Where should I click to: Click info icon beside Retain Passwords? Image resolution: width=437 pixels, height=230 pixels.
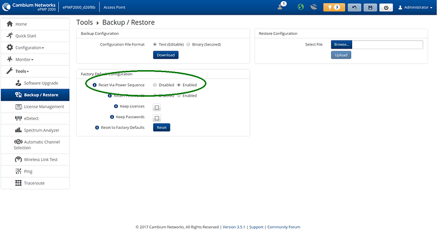tap(110, 95)
